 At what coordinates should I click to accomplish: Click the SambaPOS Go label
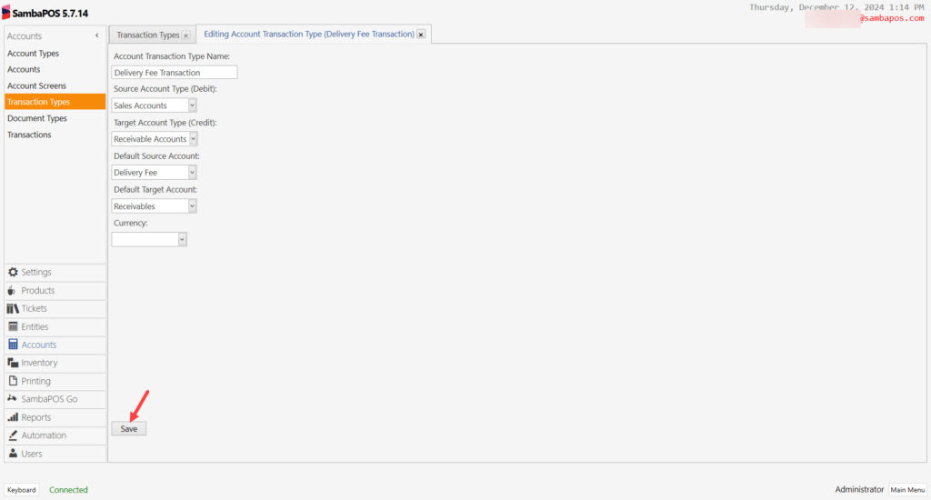point(49,399)
